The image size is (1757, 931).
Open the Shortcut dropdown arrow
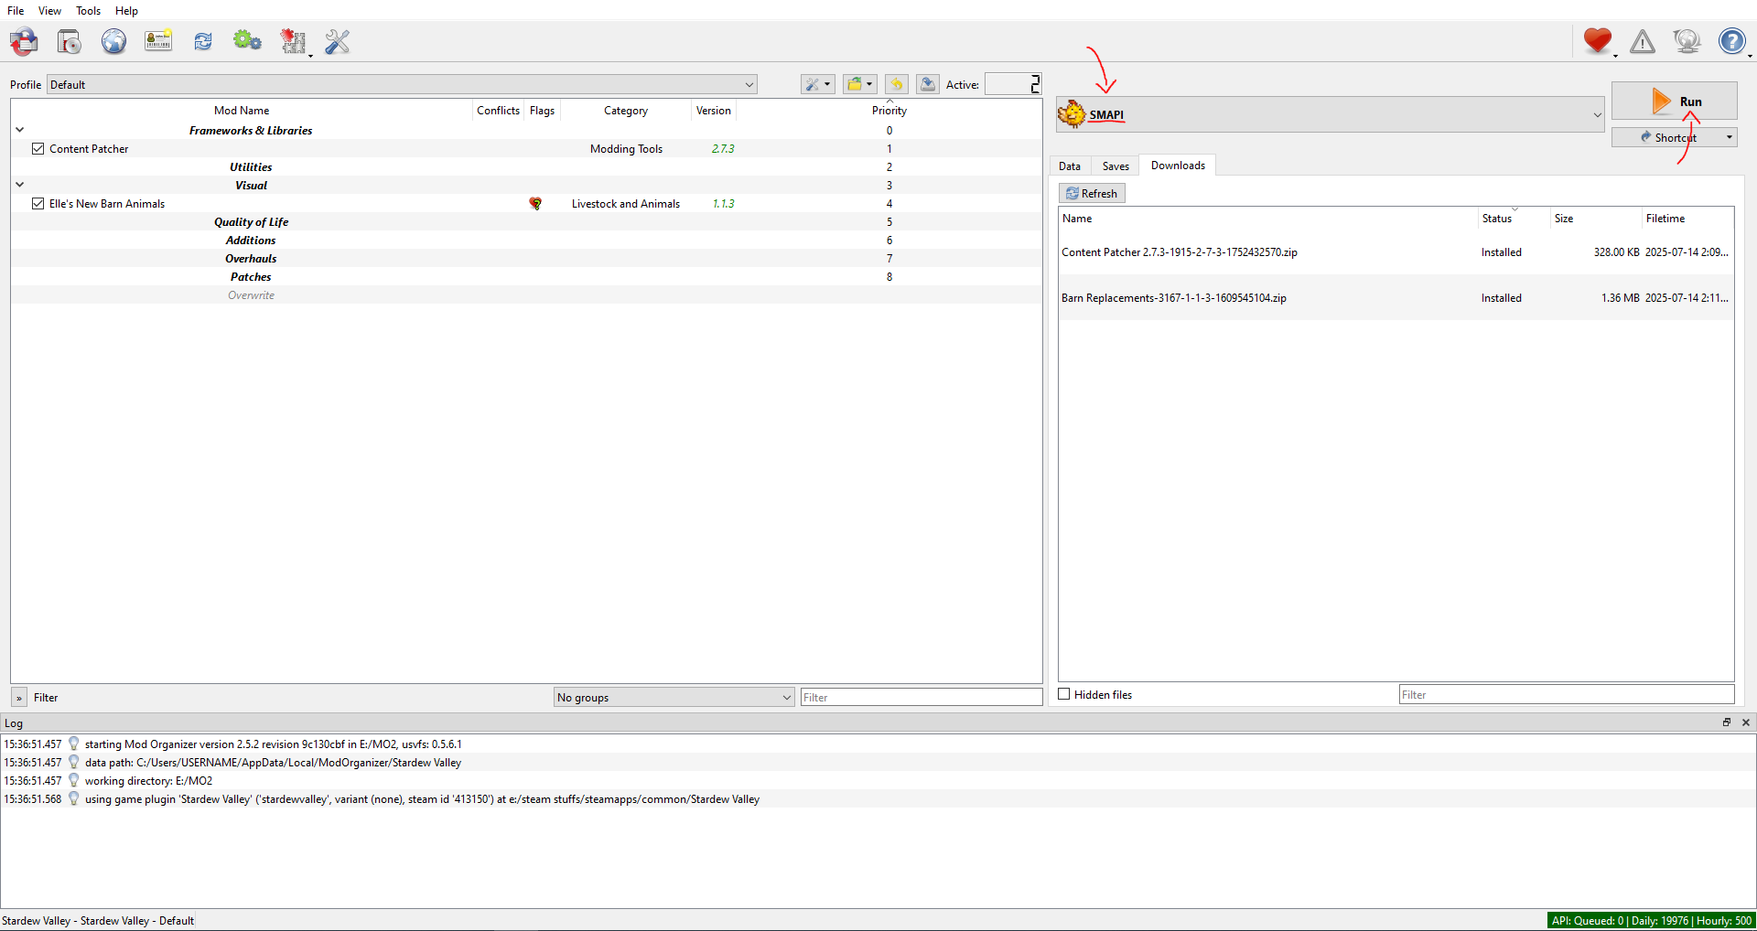[1730, 137]
